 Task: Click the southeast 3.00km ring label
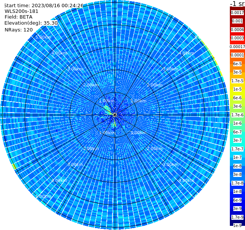coord(171,164)
